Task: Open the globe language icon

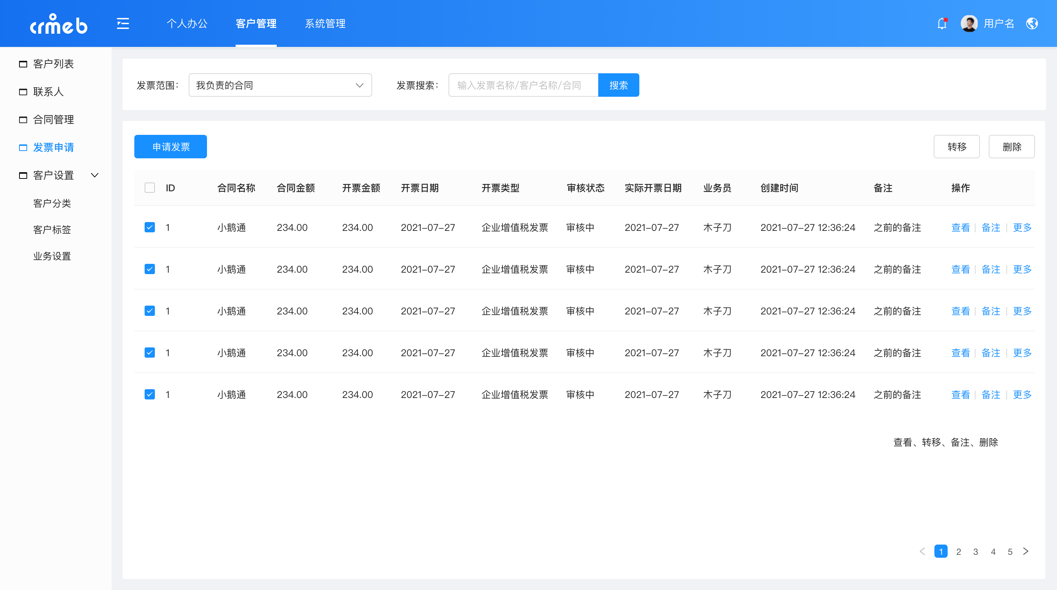Action: [x=1032, y=24]
